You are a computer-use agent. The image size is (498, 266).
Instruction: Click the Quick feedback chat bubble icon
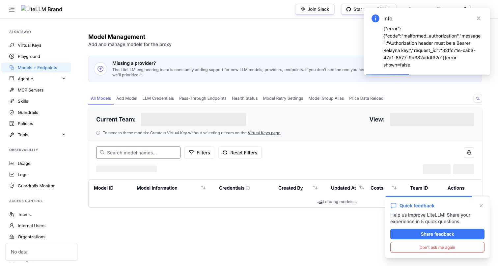tap(394, 206)
